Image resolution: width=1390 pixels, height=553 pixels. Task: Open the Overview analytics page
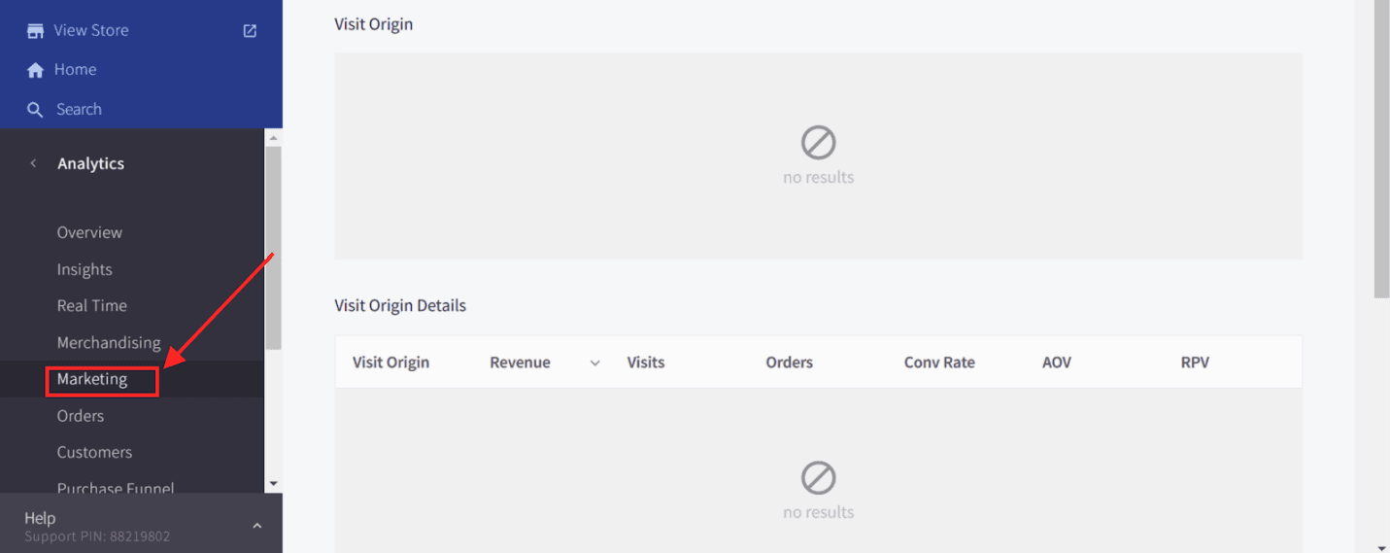[x=89, y=232]
